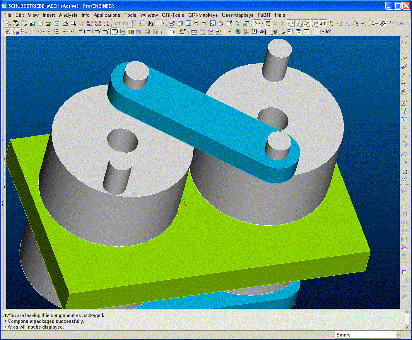412x340 pixels.
Task: Click the rainbow color appearance swatch icon
Action: pos(131,32)
